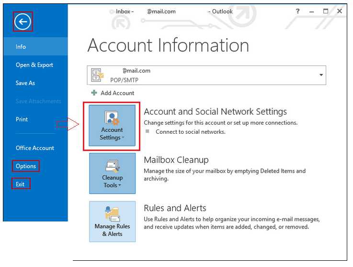
Task: Open the Account Settings dropdown button
Action: tap(112, 126)
